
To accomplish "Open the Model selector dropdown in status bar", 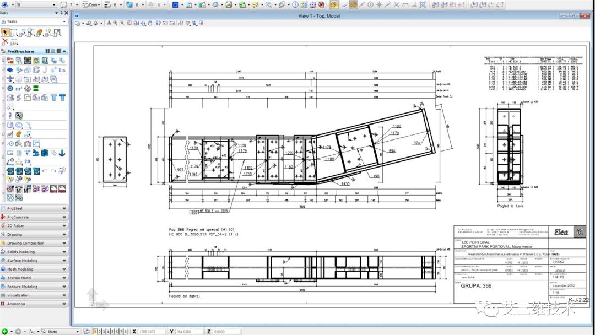I will tap(77, 331).
